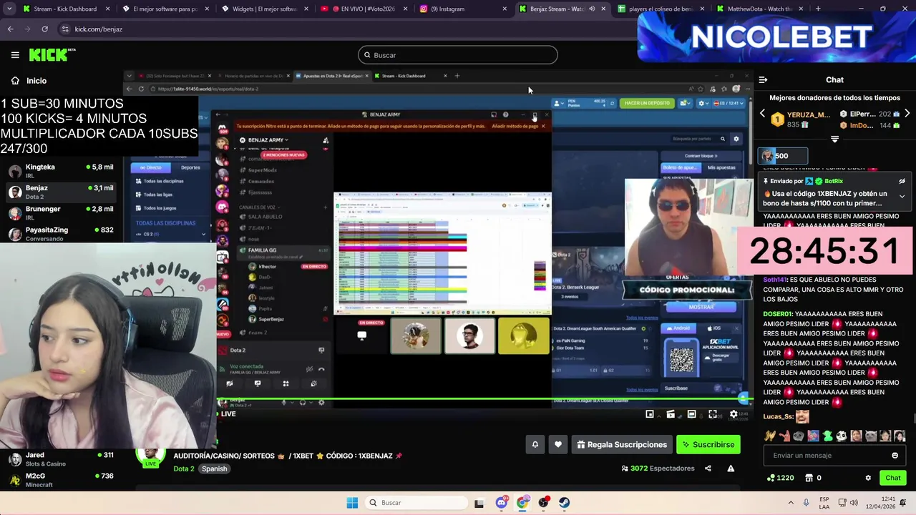Click username DOSER01 in chat
This screenshot has width=916, height=515.
coord(778,314)
